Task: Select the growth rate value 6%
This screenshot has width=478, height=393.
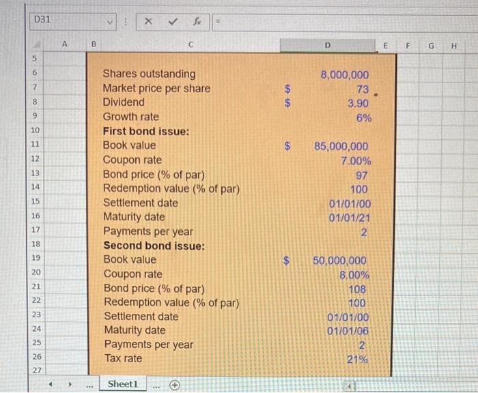Action: coord(364,118)
